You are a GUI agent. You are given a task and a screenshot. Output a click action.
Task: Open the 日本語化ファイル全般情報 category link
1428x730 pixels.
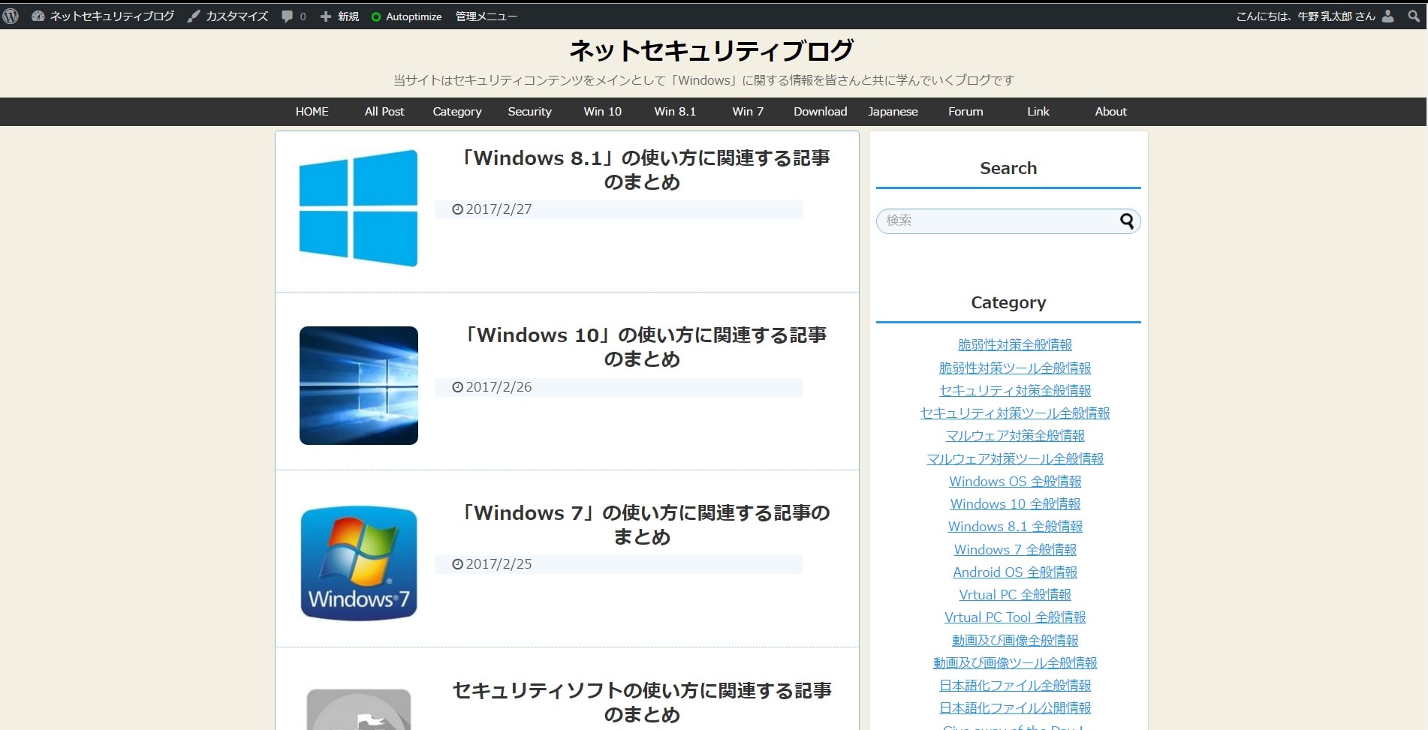1015,686
